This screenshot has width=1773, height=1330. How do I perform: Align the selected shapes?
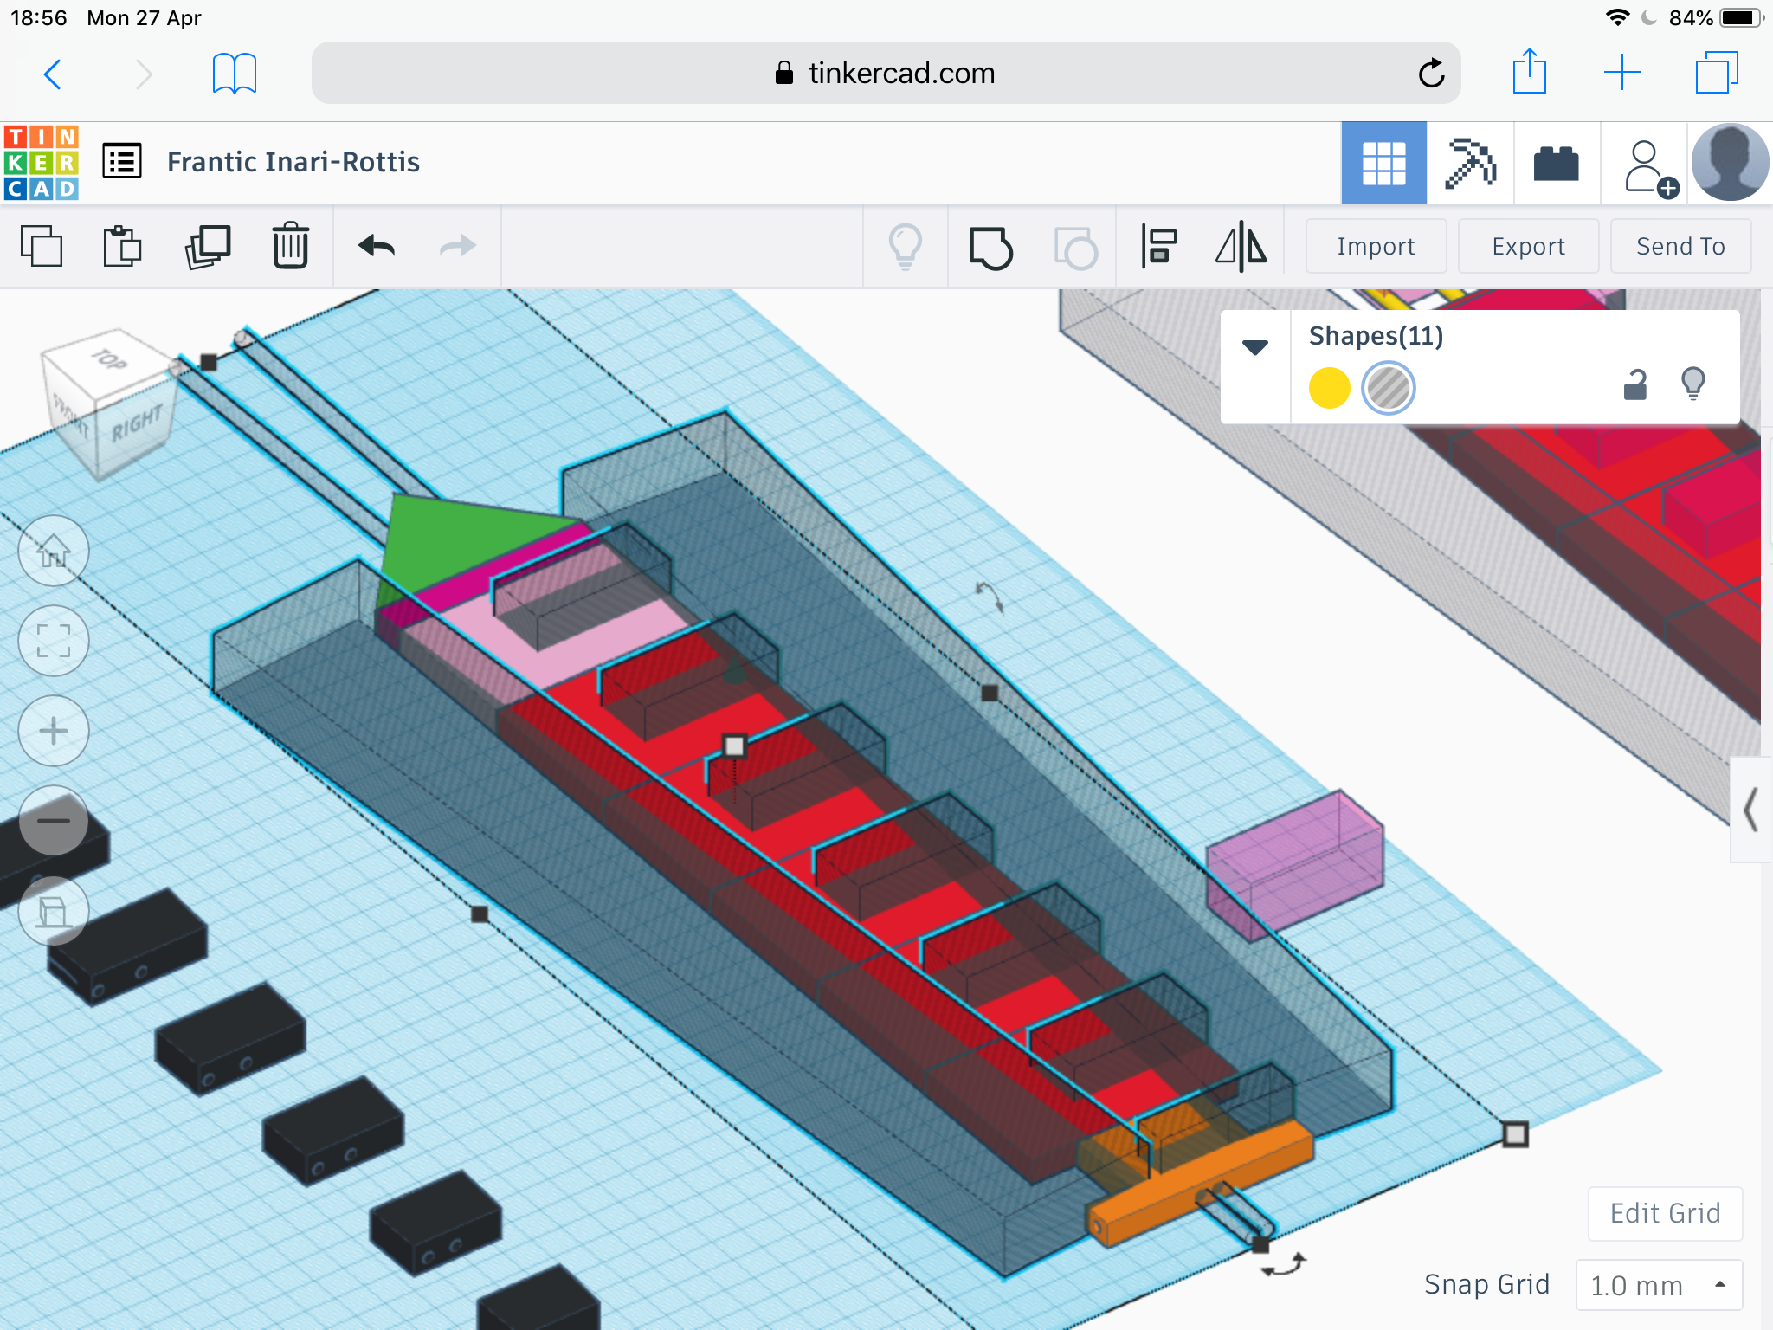[1158, 247]
